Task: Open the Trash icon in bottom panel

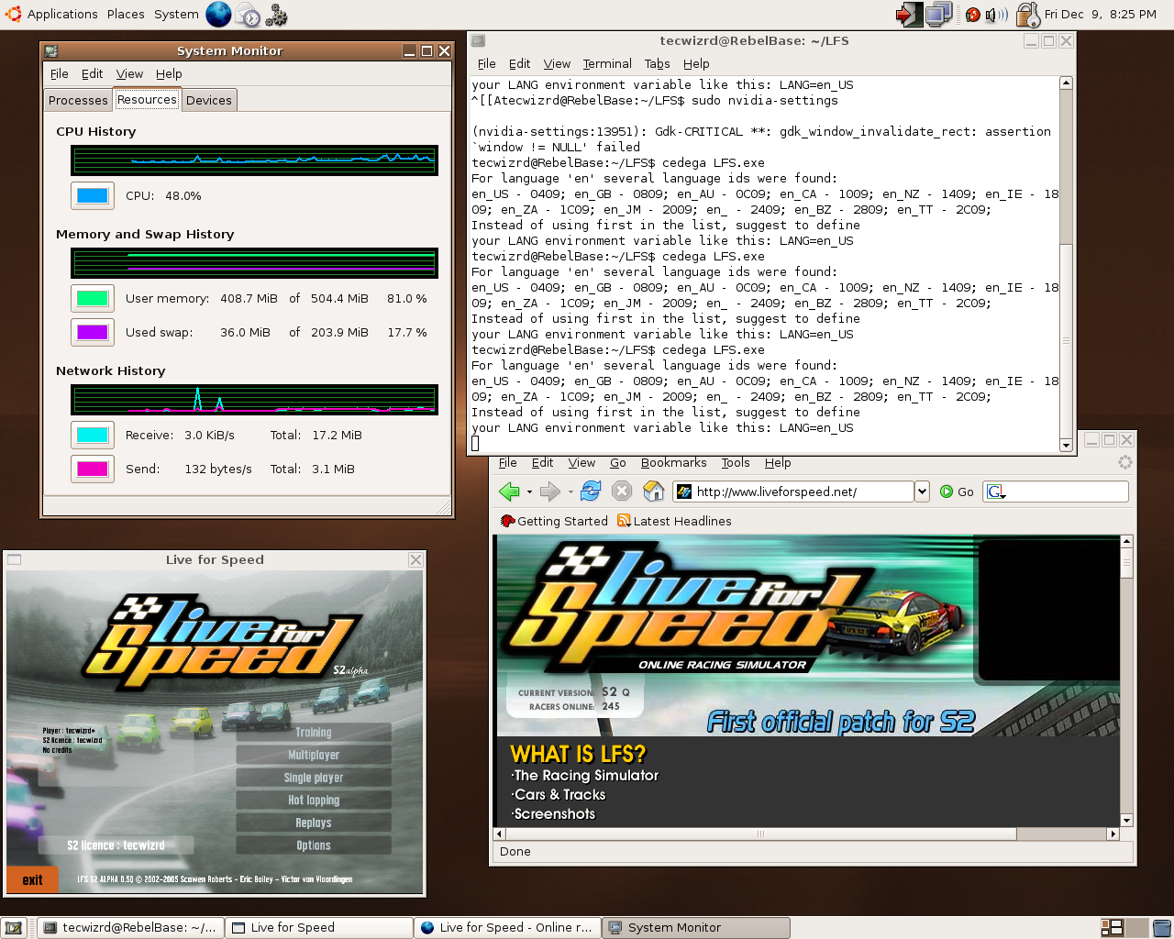Action: (1161, 928)
